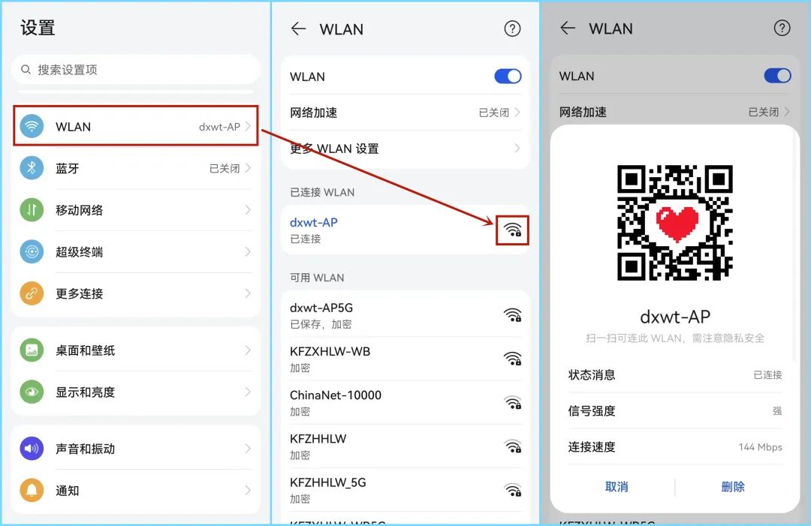
Task: Select the 超级终端 Super Terminal icon
Action: click(x=31, y=252)
